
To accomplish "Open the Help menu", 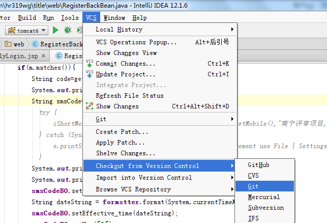I will [x=139, y=18].
